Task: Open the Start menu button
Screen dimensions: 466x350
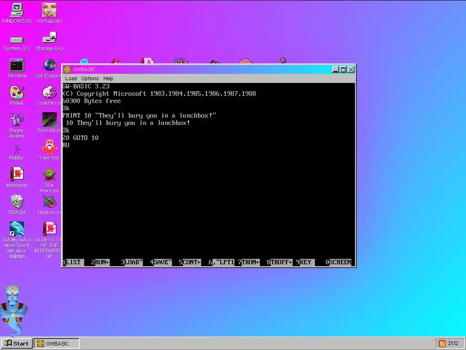Action: click(17, 344)
